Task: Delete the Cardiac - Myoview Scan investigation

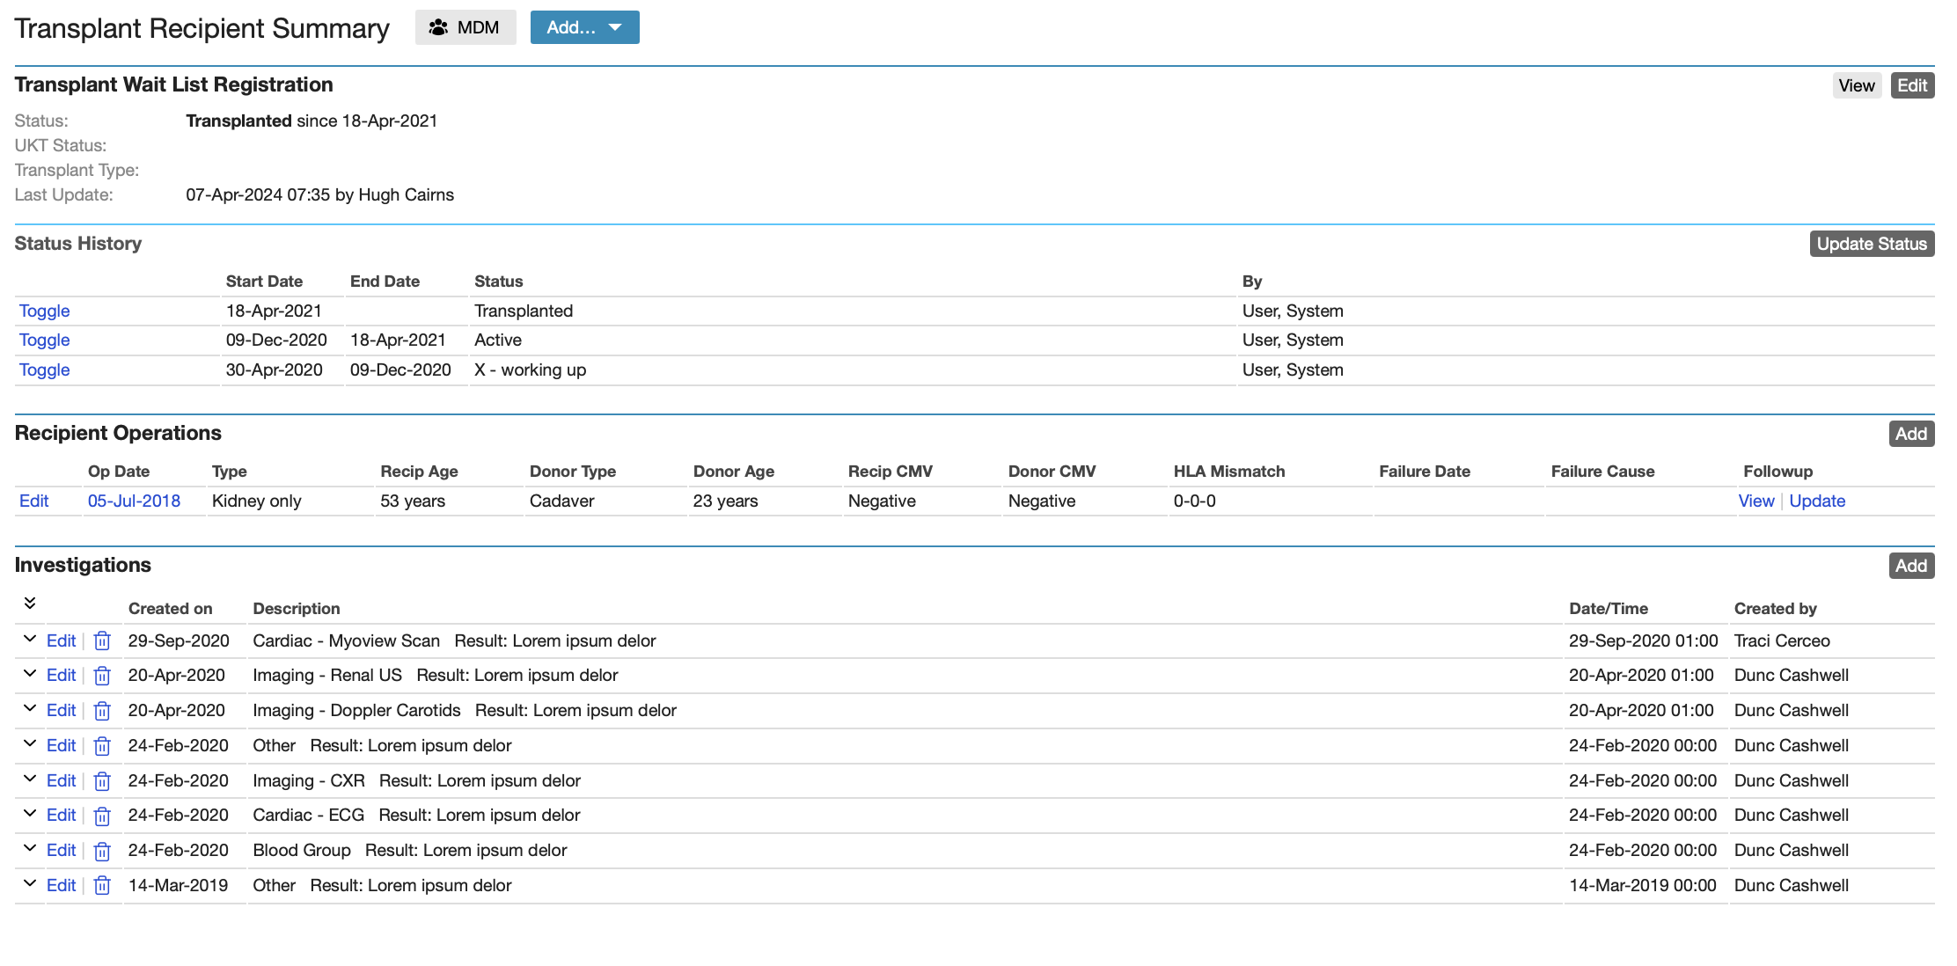Action: click(102, 640)
